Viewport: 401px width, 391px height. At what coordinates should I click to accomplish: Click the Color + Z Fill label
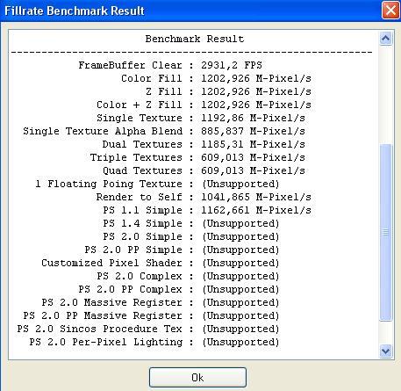pyautogui.click(x=140, y=105)
